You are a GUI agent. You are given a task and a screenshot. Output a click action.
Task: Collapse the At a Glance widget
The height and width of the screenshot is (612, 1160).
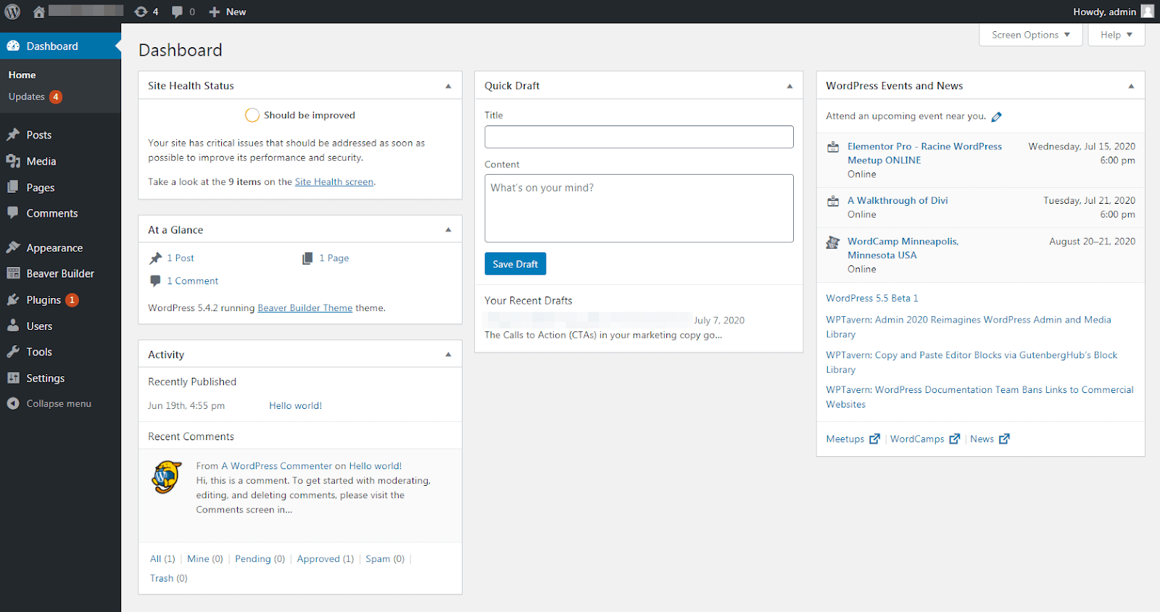point(448,230)
